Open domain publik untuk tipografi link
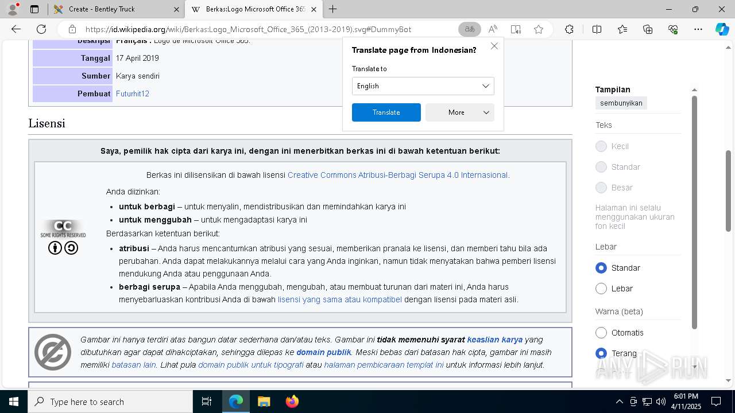 (251, 365)
